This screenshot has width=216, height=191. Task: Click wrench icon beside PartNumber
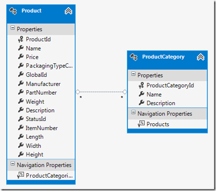click(x=21, y=92)
